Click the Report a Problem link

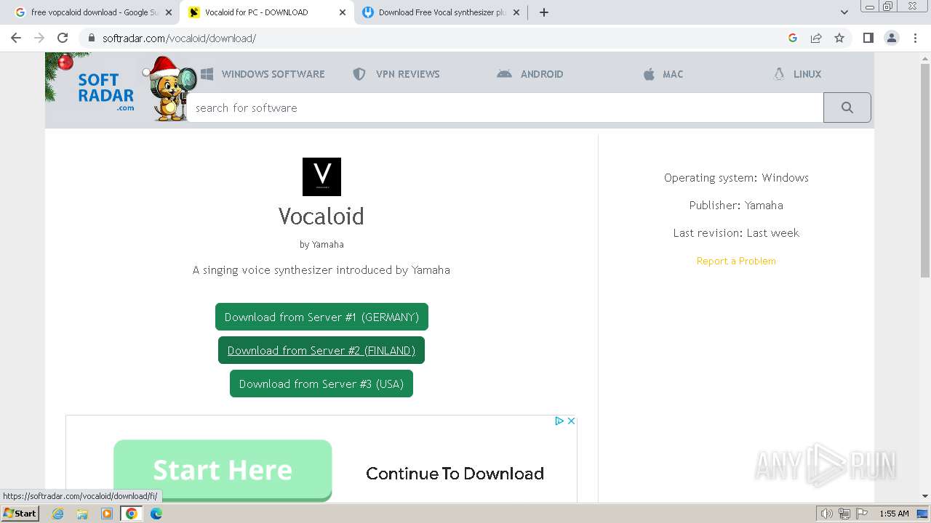(736, 261)
